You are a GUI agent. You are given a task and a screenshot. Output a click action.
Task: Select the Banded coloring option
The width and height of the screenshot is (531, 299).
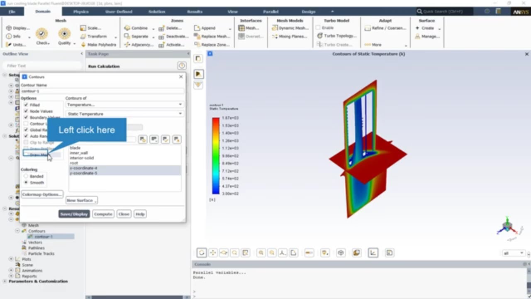pos(26,176)
